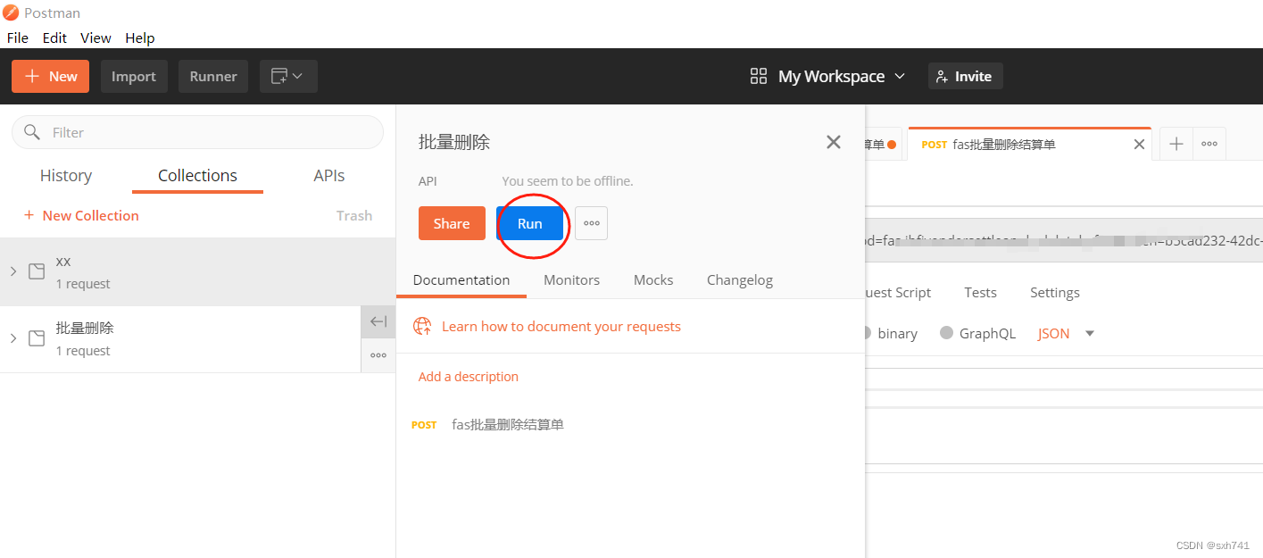Add a new request tab

pos(1176,144)
